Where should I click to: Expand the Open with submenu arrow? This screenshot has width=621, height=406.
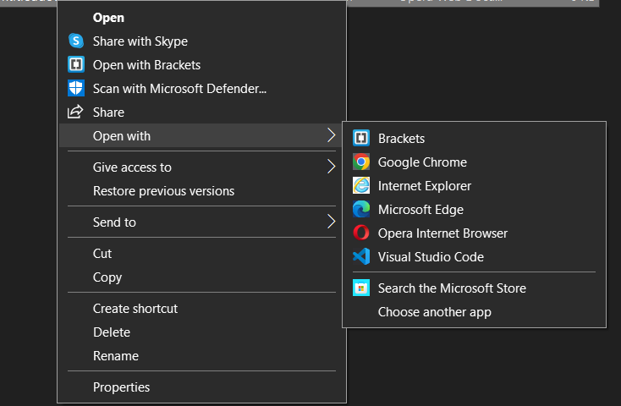pos(330,136)
